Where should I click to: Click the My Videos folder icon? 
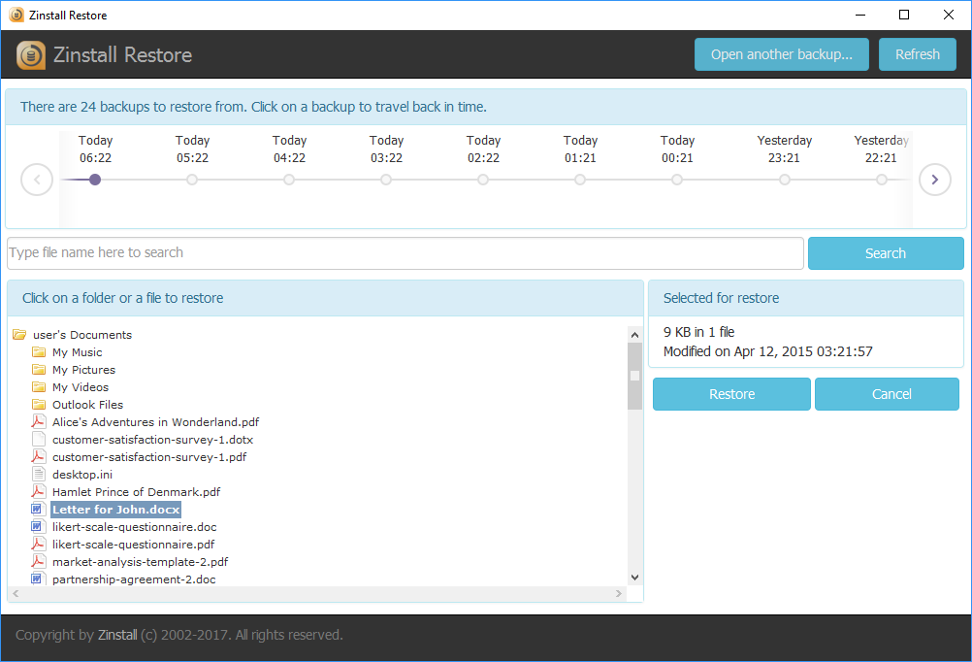click(x=39, y=387)
